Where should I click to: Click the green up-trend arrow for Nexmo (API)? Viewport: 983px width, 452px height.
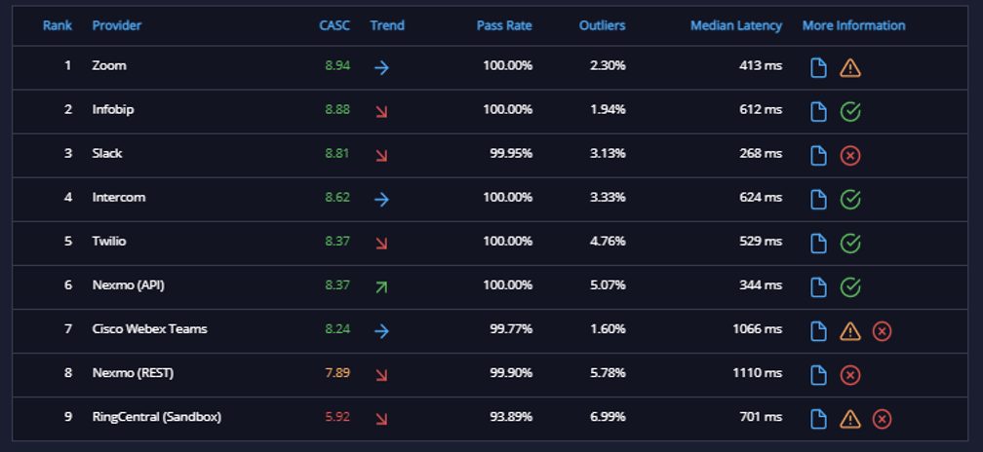point(381,286)
